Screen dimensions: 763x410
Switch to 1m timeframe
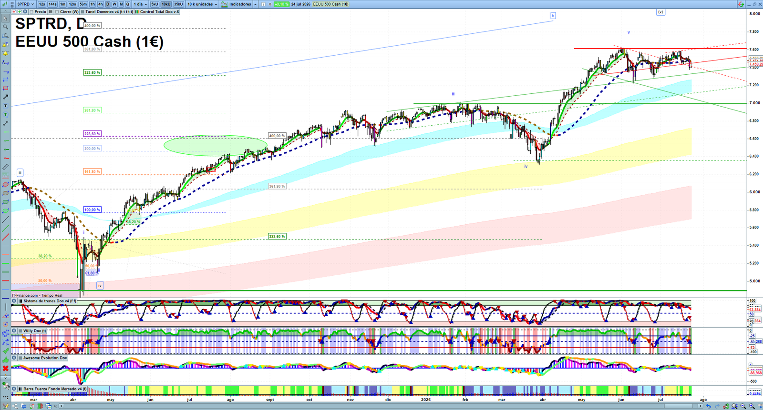coord(62,4)
